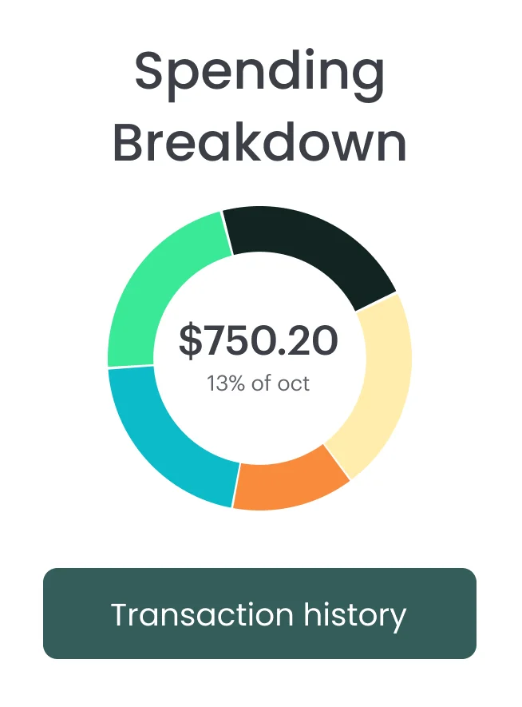Click 'oct' in the percentage subtitle

tap(293, 383)
